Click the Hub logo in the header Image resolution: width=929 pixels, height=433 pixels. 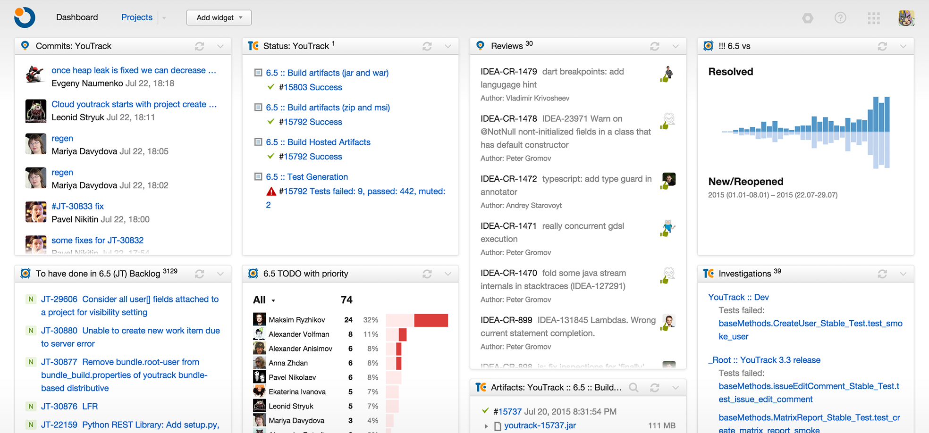pyautogui.click(x=25, y=17)
